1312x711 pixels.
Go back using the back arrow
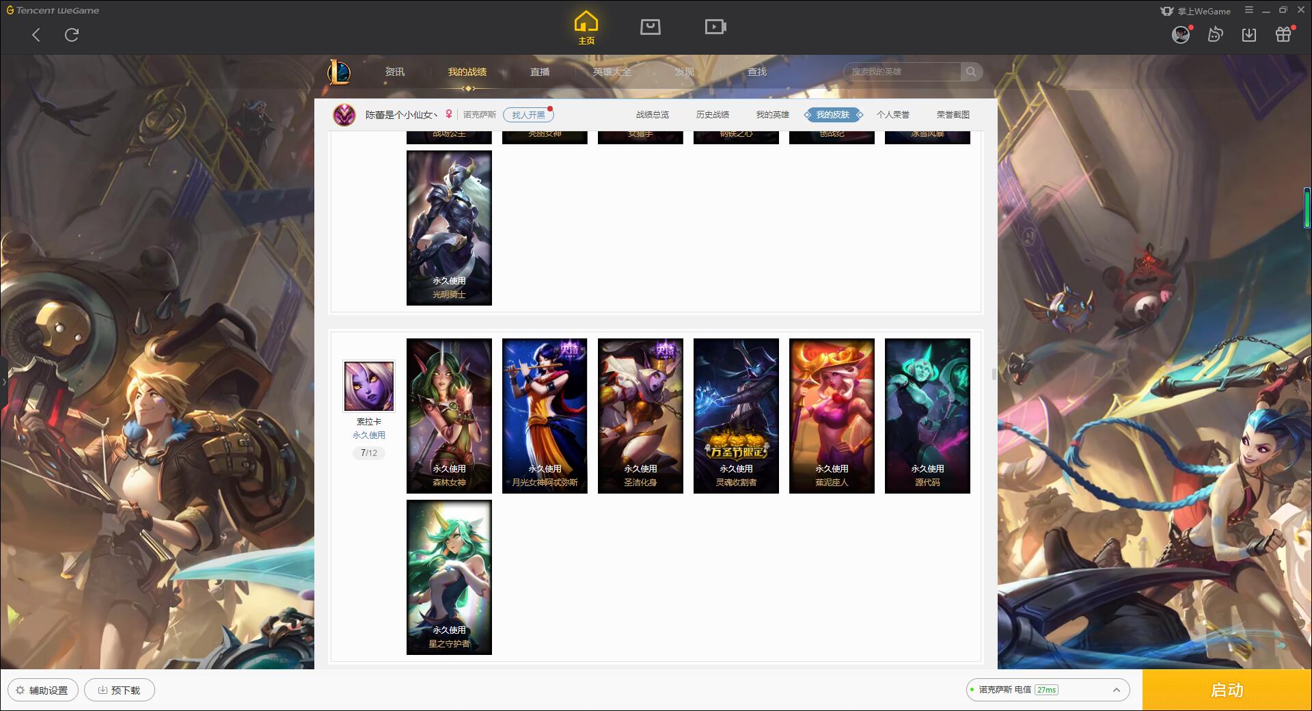[x=36, y=35]
